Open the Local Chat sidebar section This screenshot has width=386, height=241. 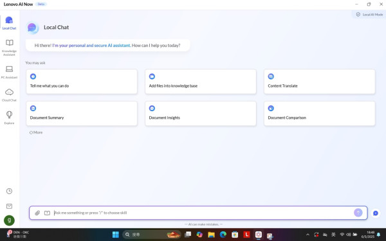click(x=9, y=23)
